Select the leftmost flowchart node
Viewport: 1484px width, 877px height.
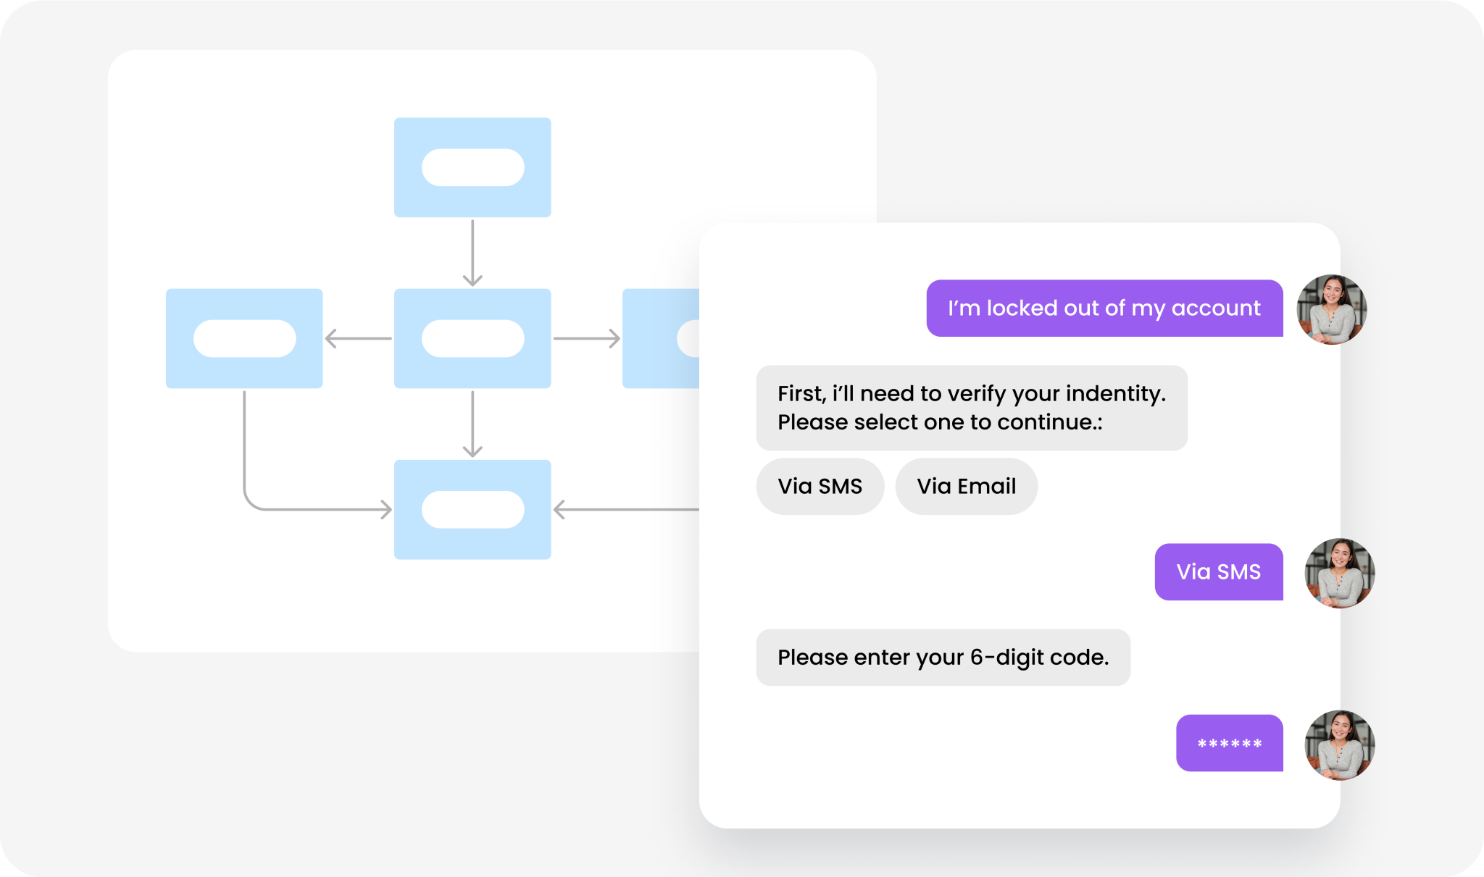click(x=244, y=338)
